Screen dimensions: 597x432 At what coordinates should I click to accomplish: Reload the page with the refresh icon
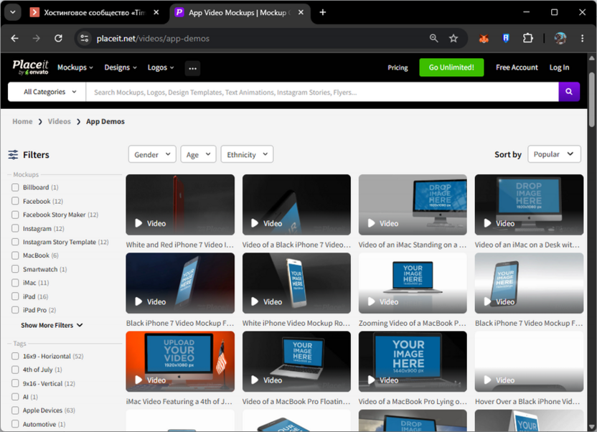pos(58,38)
